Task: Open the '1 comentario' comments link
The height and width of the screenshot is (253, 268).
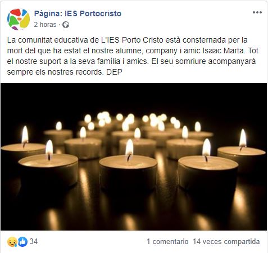Action: pos(167,242)
